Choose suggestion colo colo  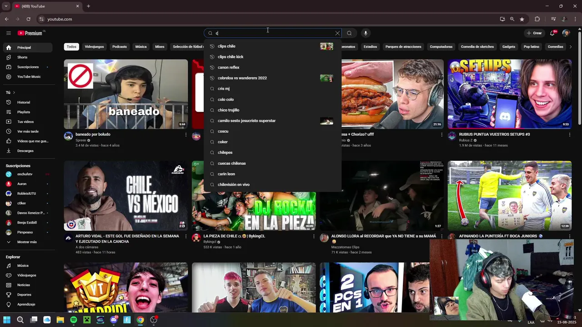(x=272, y=99)
